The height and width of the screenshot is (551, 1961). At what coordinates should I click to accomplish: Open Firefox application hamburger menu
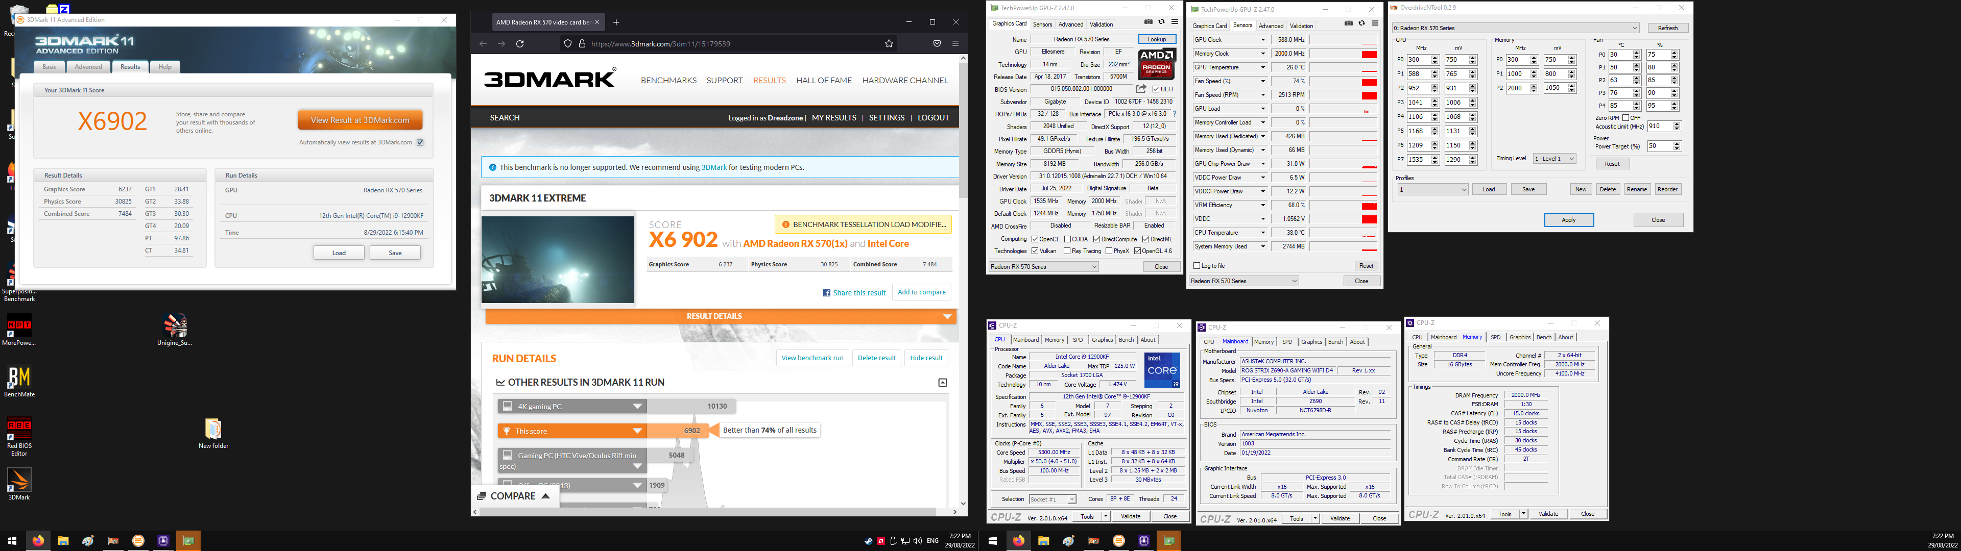(x=955, y=43)
